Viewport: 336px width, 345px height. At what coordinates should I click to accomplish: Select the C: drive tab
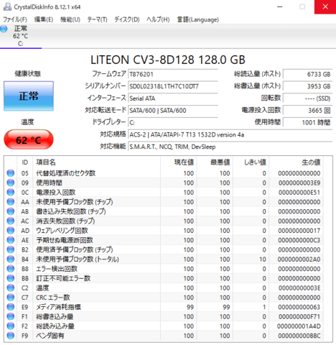(21, 36)
